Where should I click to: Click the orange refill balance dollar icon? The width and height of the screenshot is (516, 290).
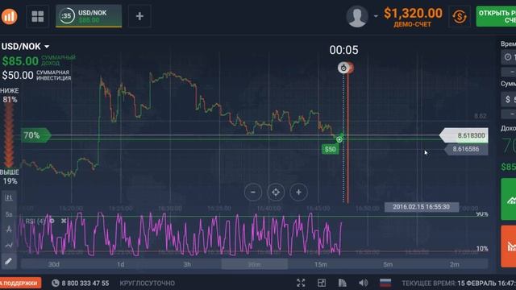tap(460, 16)
